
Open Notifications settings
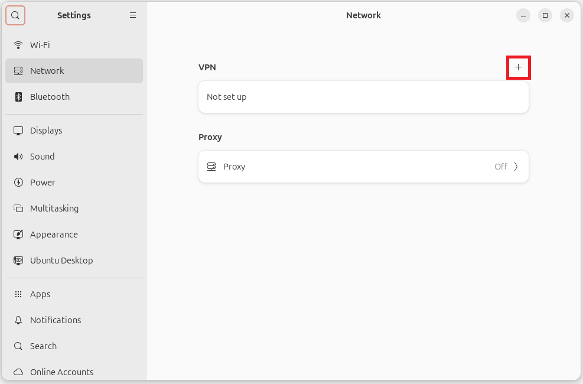click(74, 320)
